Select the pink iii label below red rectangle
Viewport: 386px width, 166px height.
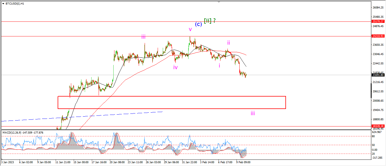253,113
